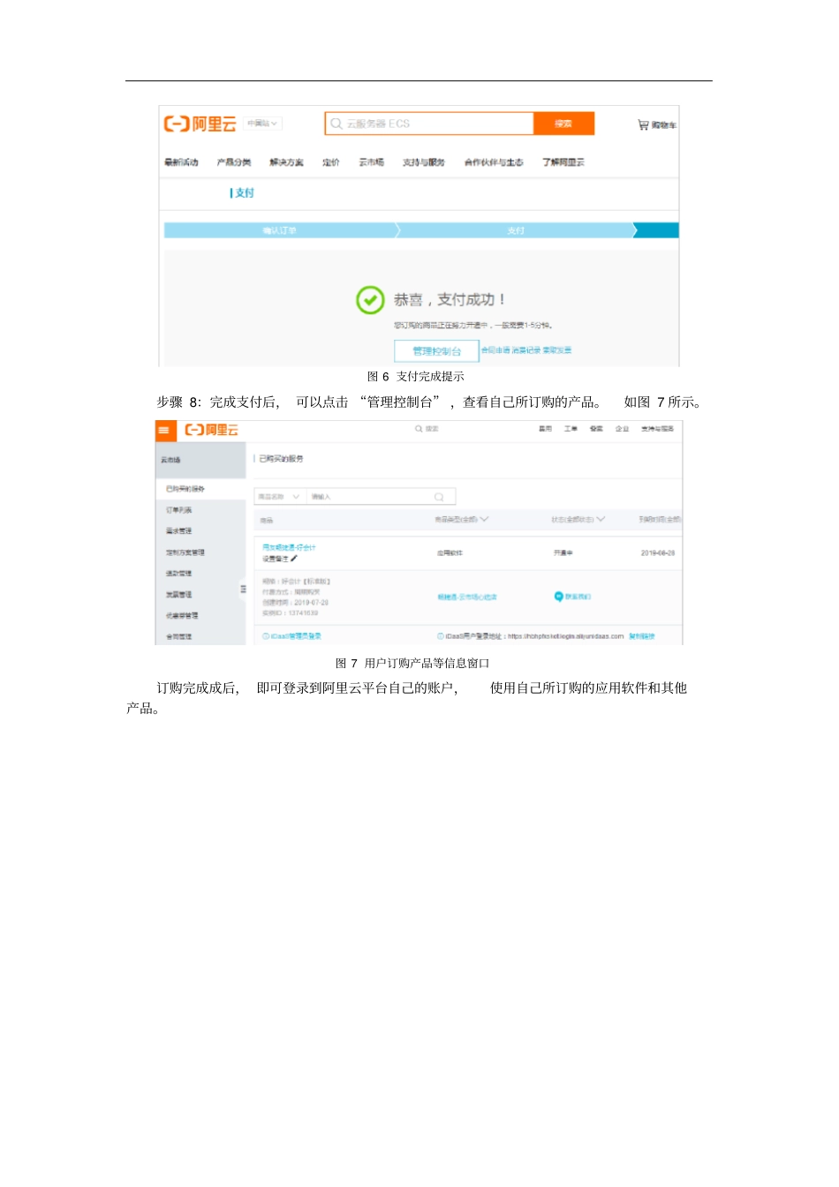The height and width of the screenshot is (1187, 839).
Task: Open the 解决方案 navigation item
Action: pos(286,162)
